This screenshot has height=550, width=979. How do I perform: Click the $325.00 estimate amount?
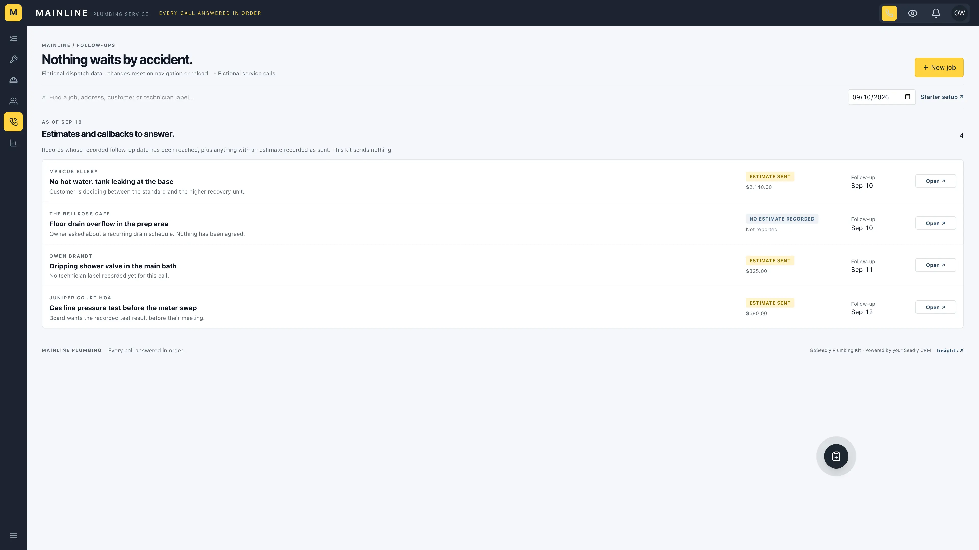click(x=756, y=271)
